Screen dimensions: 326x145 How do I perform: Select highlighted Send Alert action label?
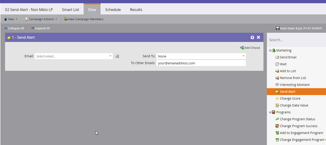[287, 92]
